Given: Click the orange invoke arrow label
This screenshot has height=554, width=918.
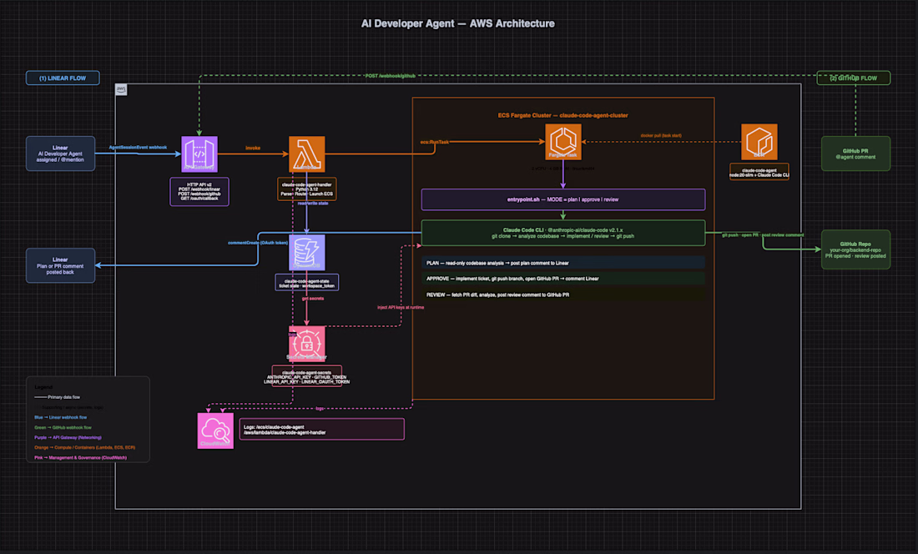Looking at the screenshot, I should tap(253, 148).
